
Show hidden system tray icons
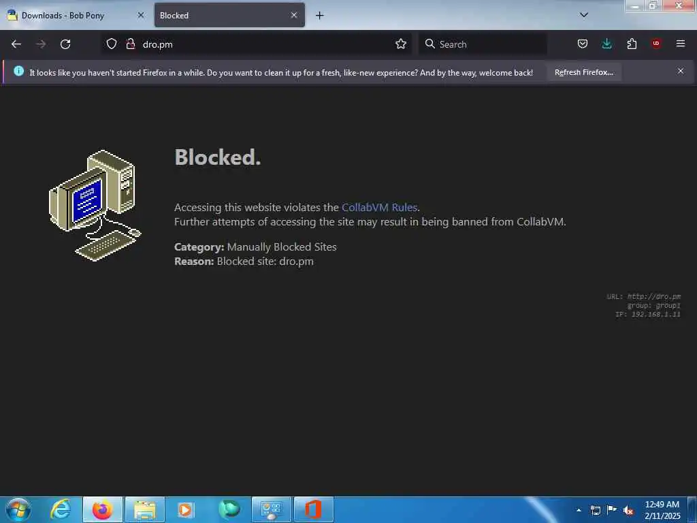[x=579, y=510]
